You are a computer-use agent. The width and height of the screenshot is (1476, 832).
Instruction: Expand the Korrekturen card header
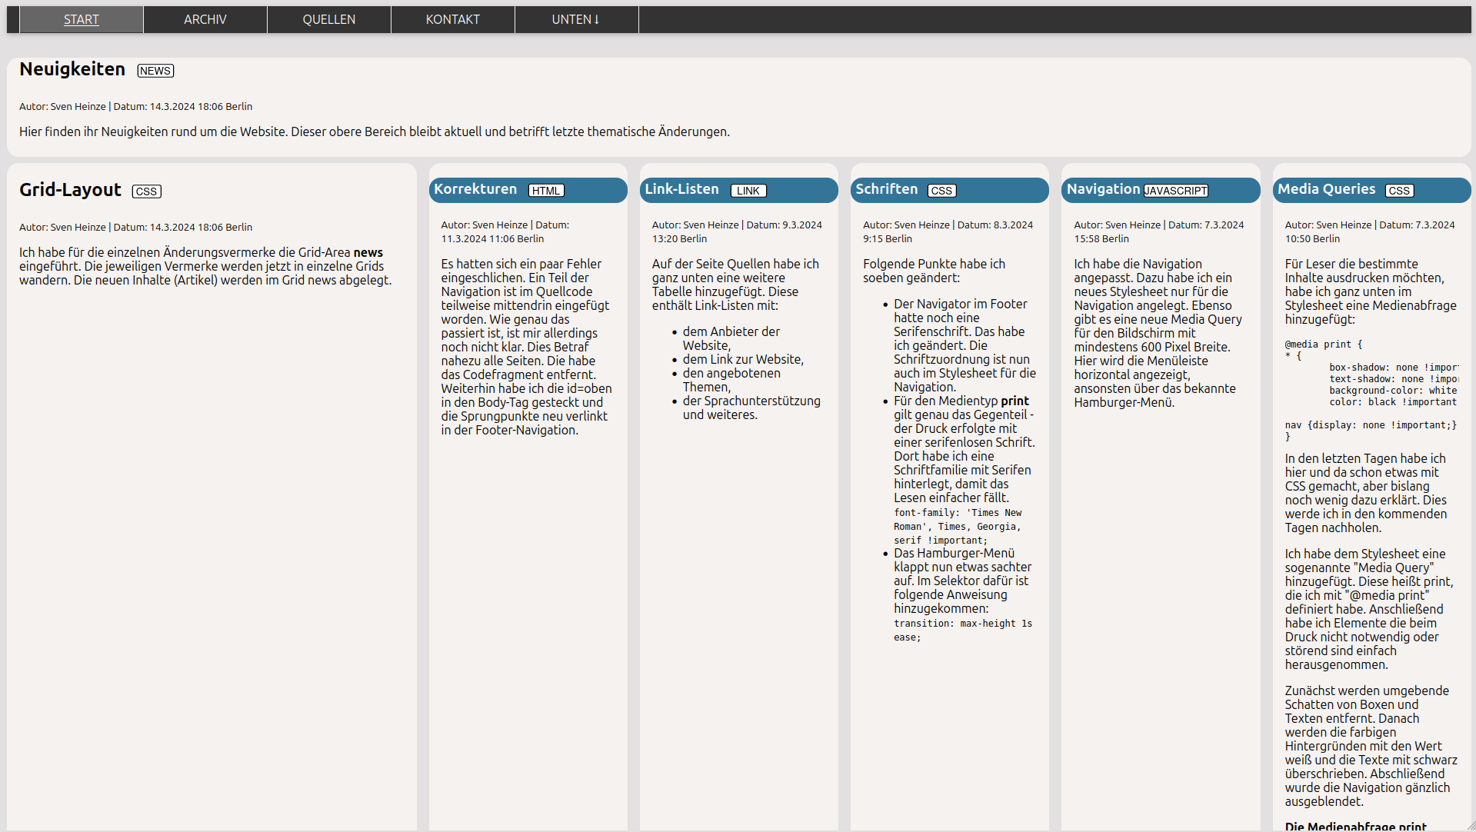pyautogui.click(x=477, y=189)
